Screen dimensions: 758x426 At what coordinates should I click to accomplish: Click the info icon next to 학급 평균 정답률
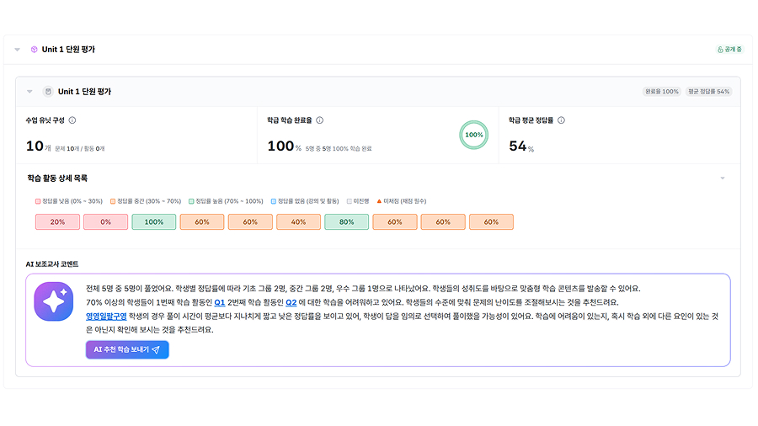[x=561, y=120]
